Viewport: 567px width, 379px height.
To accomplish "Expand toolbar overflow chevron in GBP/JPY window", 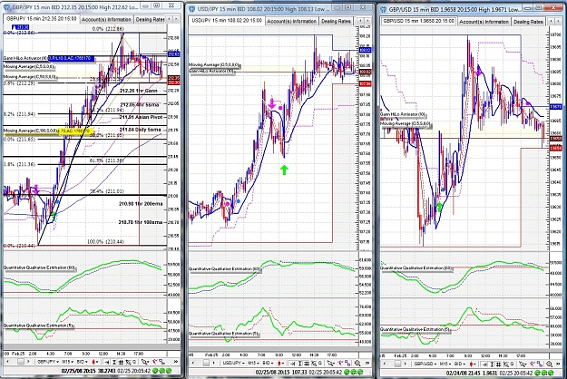I will point(176,362).
